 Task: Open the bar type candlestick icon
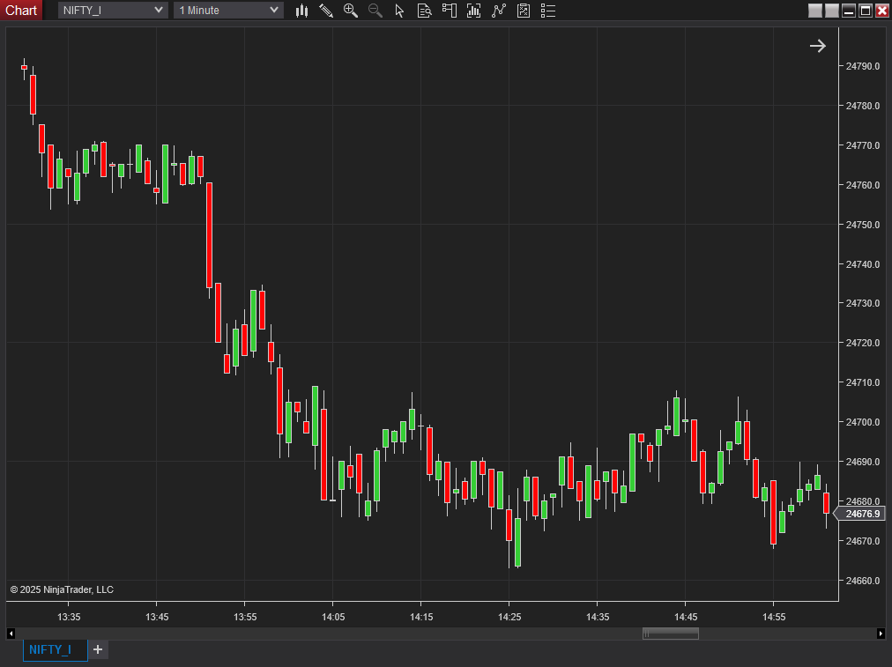click(301, 11)
